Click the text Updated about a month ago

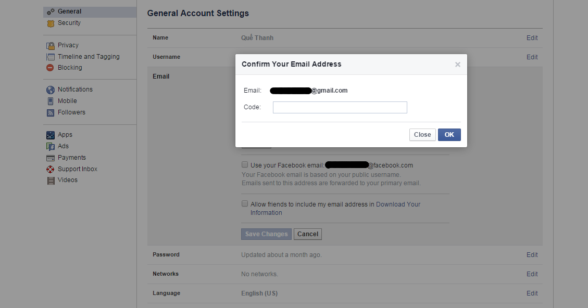(281, 255)
